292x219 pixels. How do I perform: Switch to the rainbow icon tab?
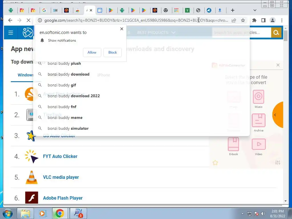click(78, 10)
